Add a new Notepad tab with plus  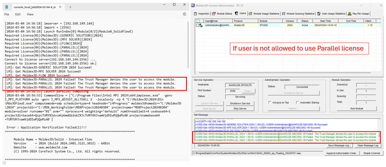coord(70,7)
